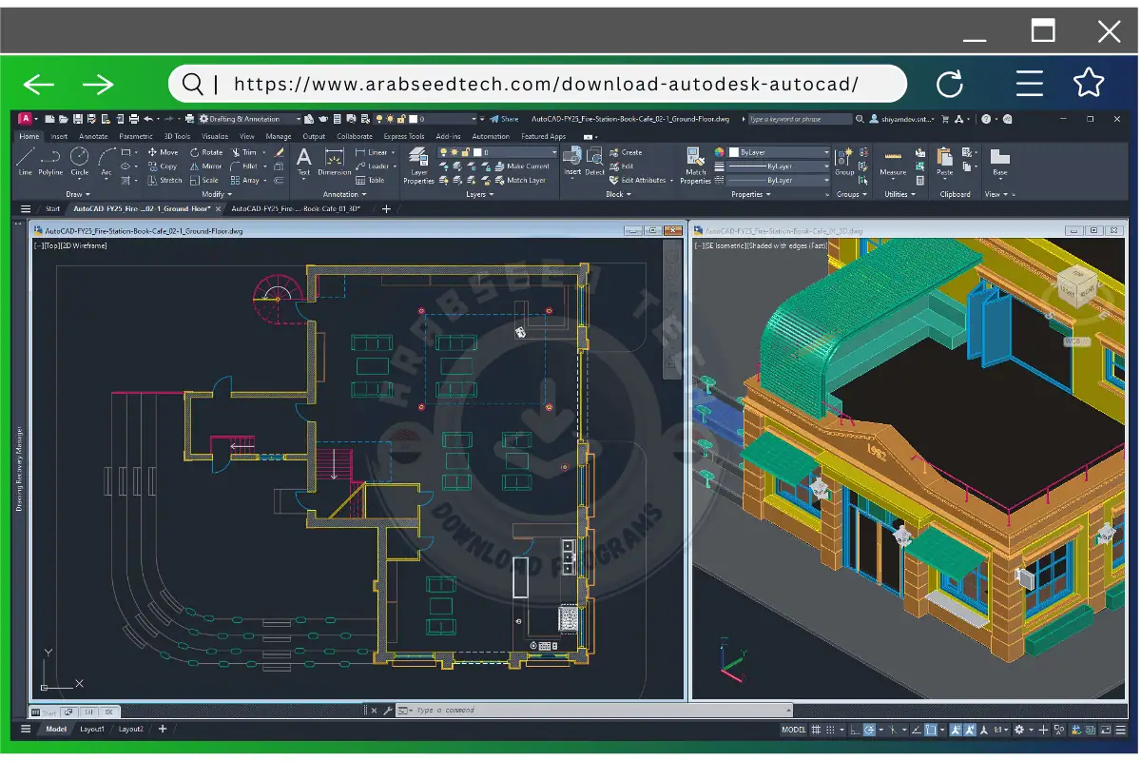
Task: Activate the Move tool in Modify panel
Action: tap(165, 153)
